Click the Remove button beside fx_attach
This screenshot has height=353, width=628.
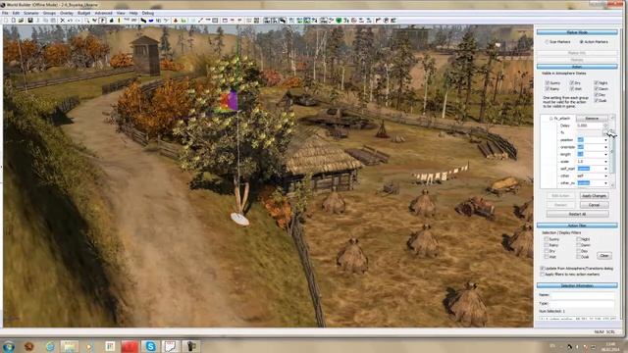[592, 119]
